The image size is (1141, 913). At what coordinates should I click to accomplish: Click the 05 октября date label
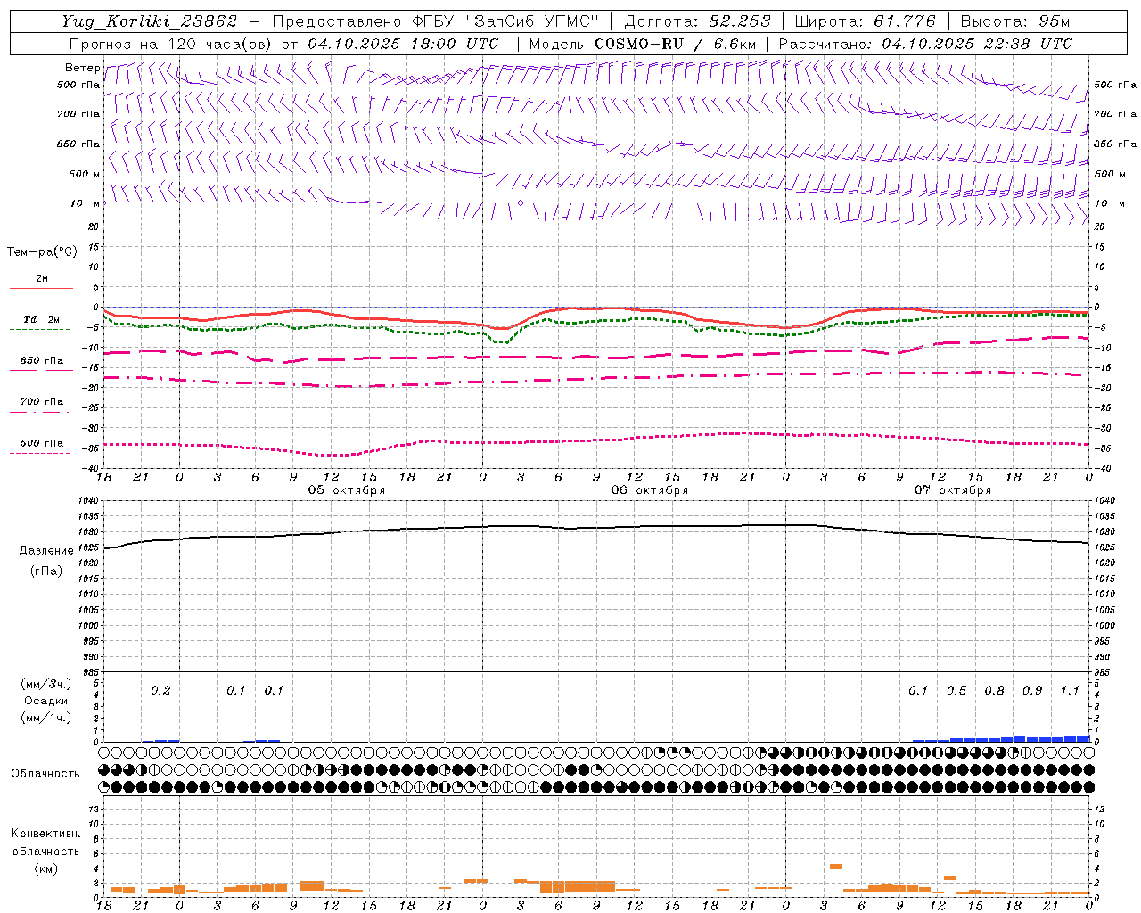(x=346, y=490)
